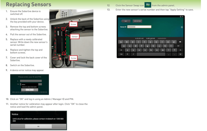This screenshot has width=207, height=131.
Task: Click "A device error notice may appear."
Action: pos(27,70)
